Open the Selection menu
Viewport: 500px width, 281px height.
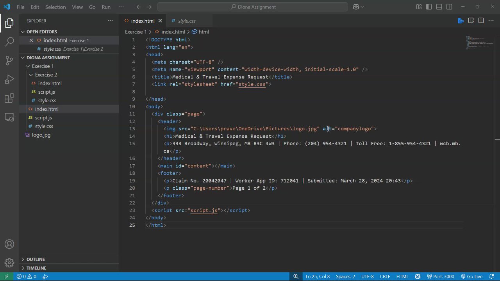(55, 7)
